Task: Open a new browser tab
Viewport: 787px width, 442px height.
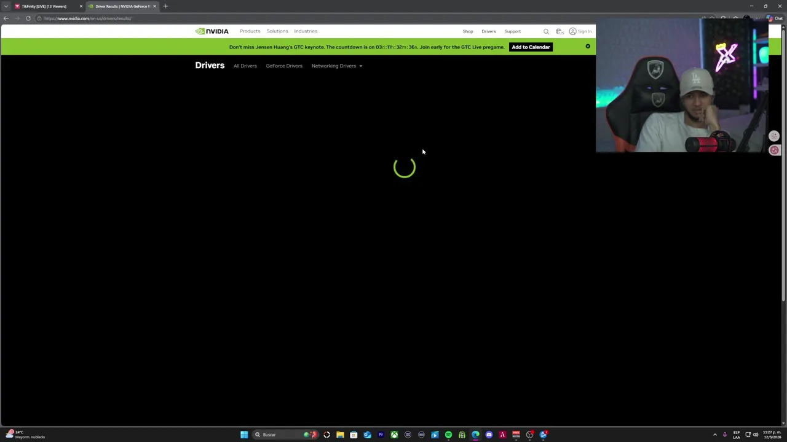Action: click(165, 6)
